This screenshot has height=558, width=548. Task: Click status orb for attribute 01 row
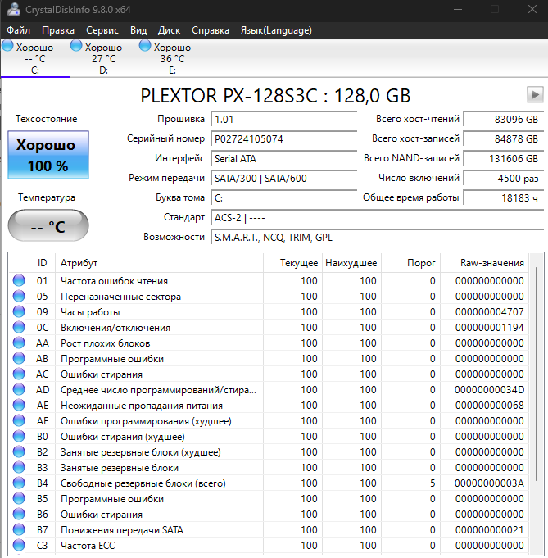tap(19, 280)
